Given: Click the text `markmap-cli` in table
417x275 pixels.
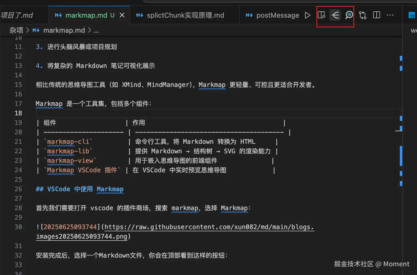Looking at the screenshot, I should pos(68,142).
